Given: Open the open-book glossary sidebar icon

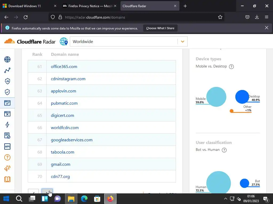Looking at the screenshot, I should (x=7, y=179).
